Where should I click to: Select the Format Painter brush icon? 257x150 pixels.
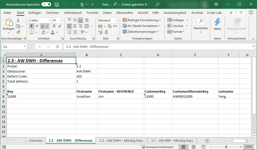pos(18,32)
